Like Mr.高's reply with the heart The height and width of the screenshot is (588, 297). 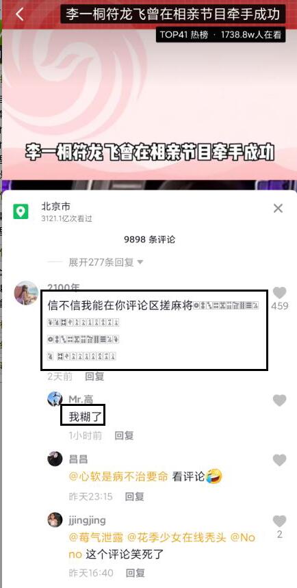pos(279,400)
